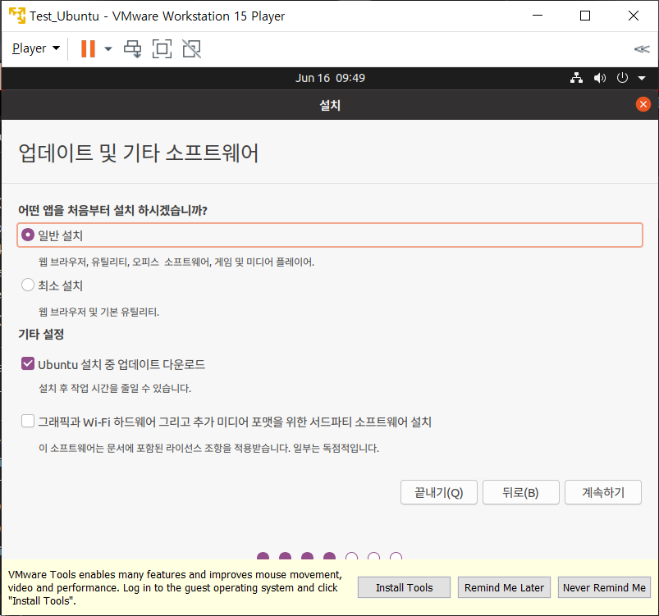
Task: Open the Player menu
Action: (36, 48)
